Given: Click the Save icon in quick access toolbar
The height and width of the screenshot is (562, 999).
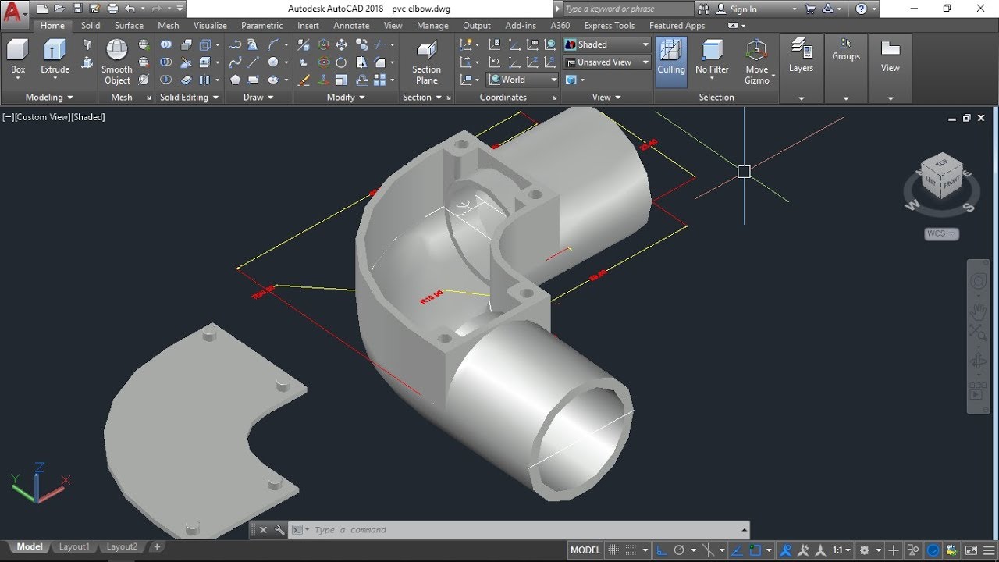Looking at the screenshot, I should point(76,9).
